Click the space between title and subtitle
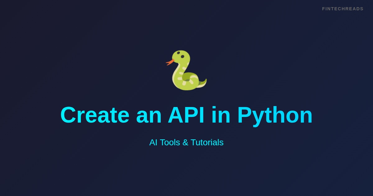 pos(186,131)
